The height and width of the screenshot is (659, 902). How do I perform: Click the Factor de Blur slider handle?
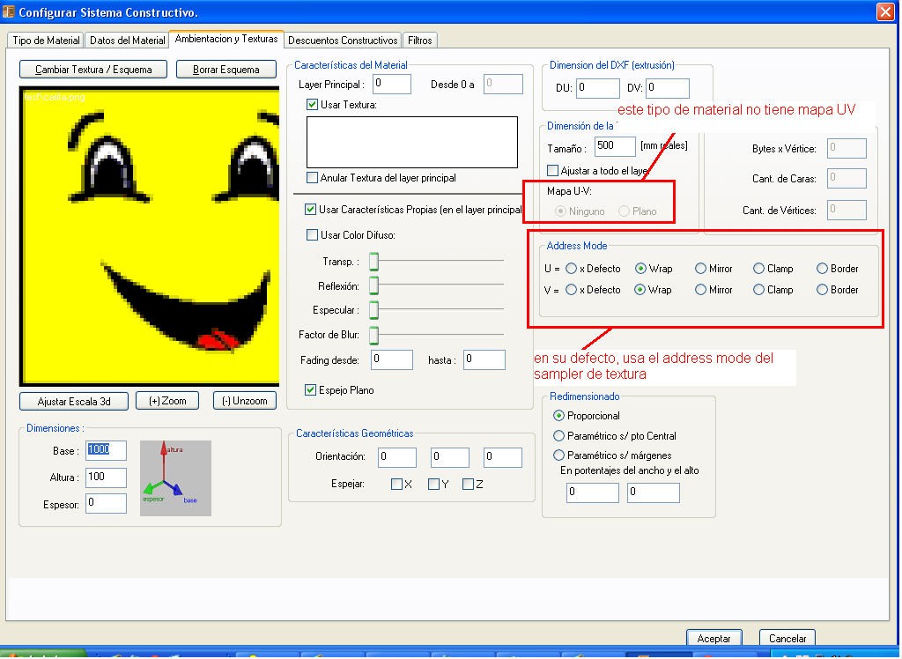click(373, 335)
